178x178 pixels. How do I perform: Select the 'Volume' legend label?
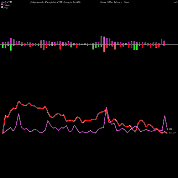7,5
